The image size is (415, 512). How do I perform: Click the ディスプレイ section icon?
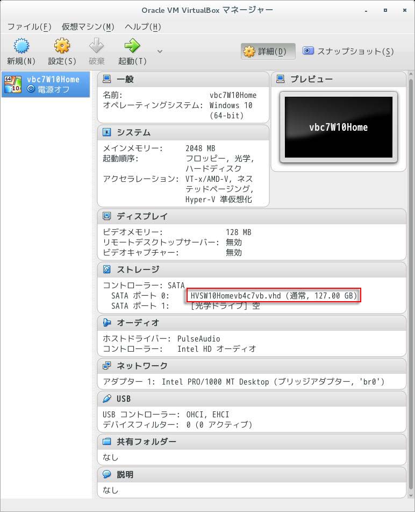(106, 216)
